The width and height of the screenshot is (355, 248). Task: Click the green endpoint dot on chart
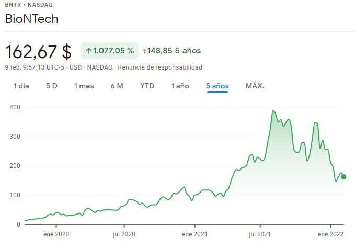pos(343,177)
